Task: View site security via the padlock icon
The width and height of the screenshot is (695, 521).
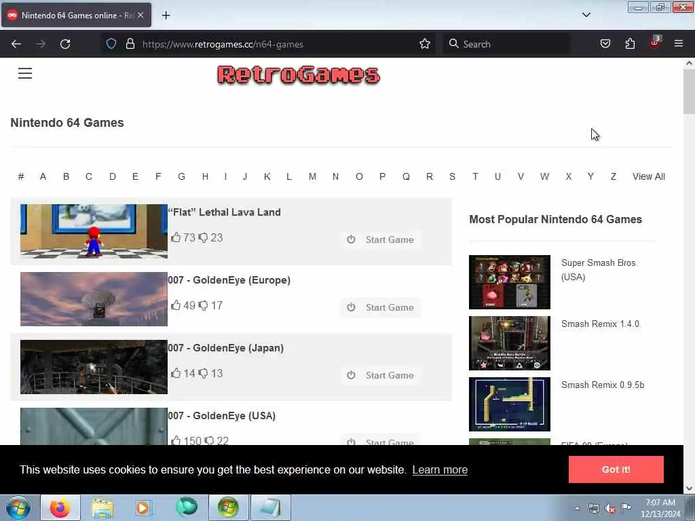Action: click(130, 43)
